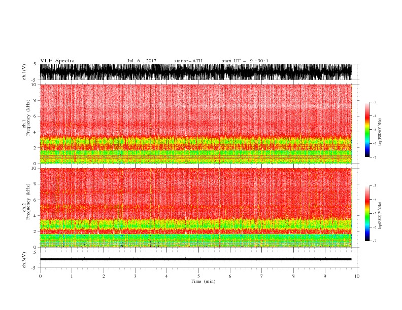The width and height of the screenshot is (402, 310).
Task: Click the "start UT = 9 :30: 1" text
Action: point(245,61)
